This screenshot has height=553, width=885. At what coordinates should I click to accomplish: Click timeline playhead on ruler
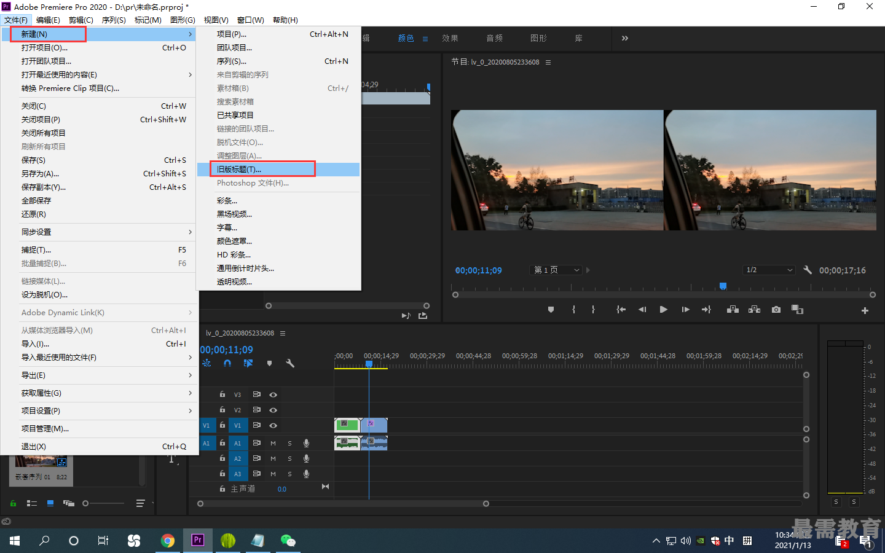369,364
